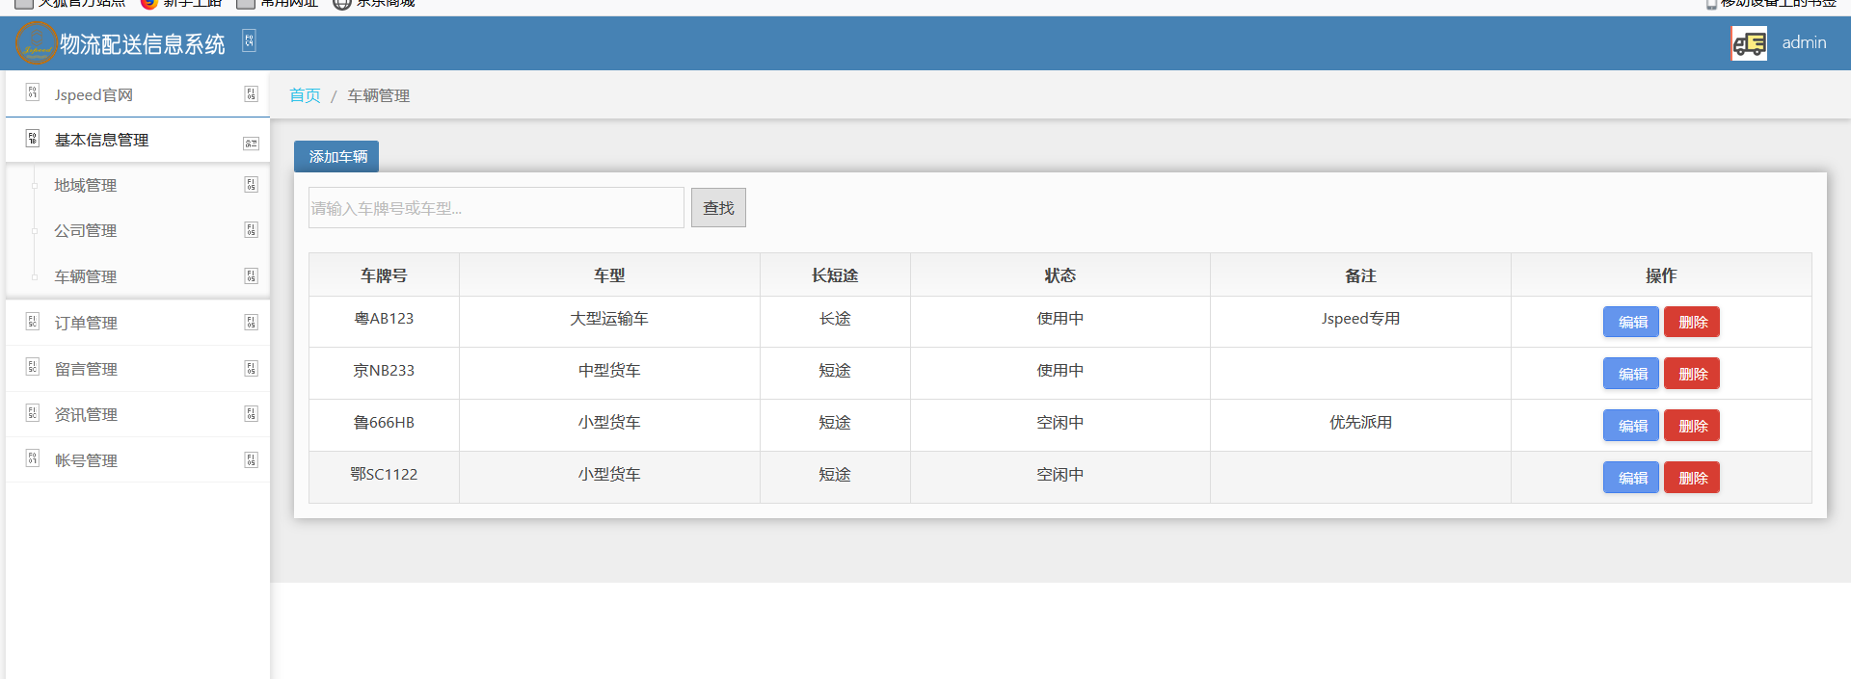Click 物流配送信息系统 title text
1851x679 pixels.
(x=143, y=44)
